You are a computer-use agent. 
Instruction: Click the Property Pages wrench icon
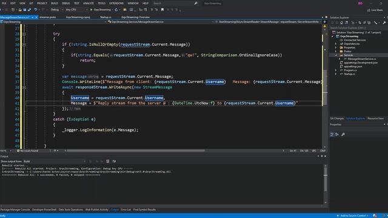pos(343,134)
